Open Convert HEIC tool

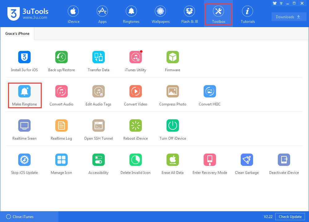click(x=210, y=96)
